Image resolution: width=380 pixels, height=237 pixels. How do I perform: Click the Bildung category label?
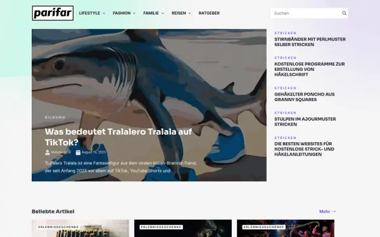55,118
